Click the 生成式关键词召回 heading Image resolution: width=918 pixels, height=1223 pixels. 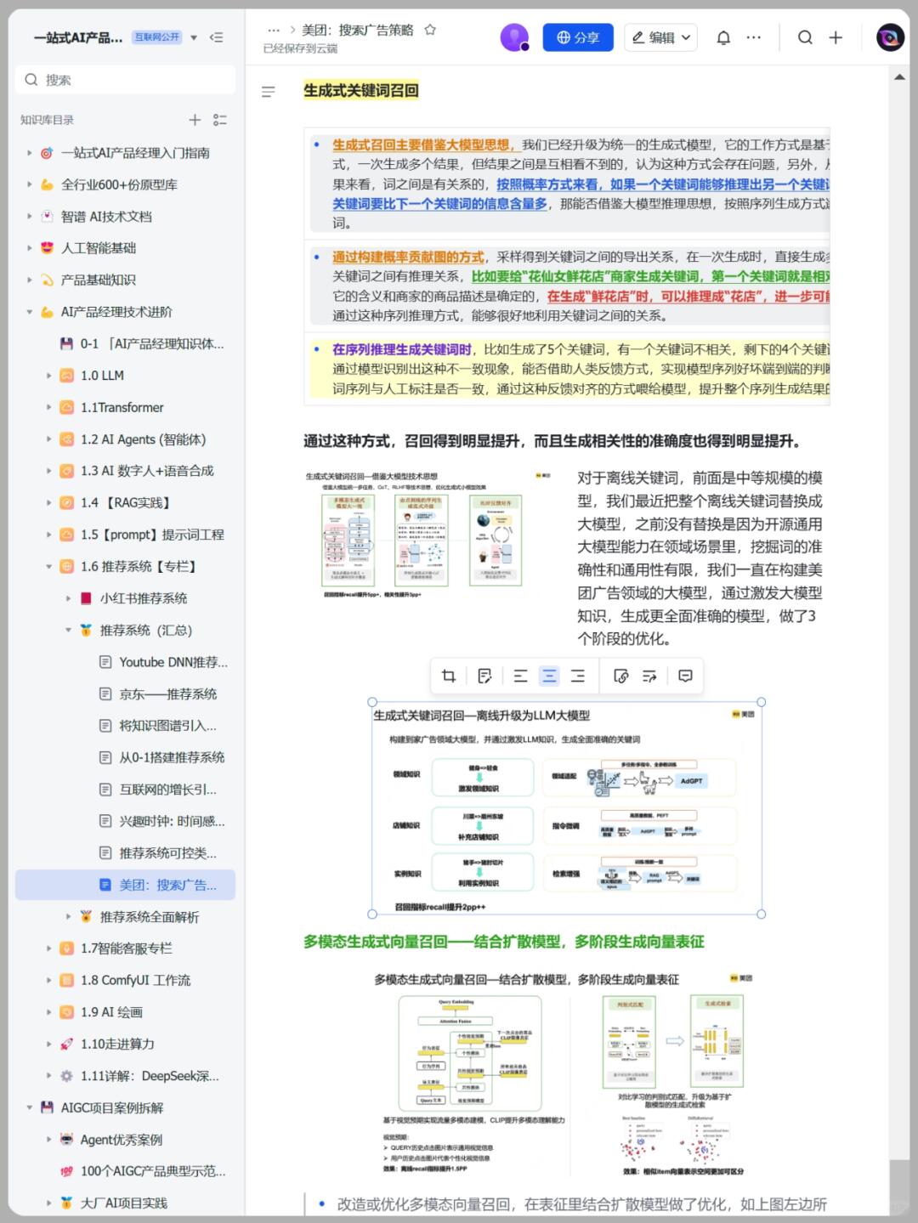coord(360,91)
